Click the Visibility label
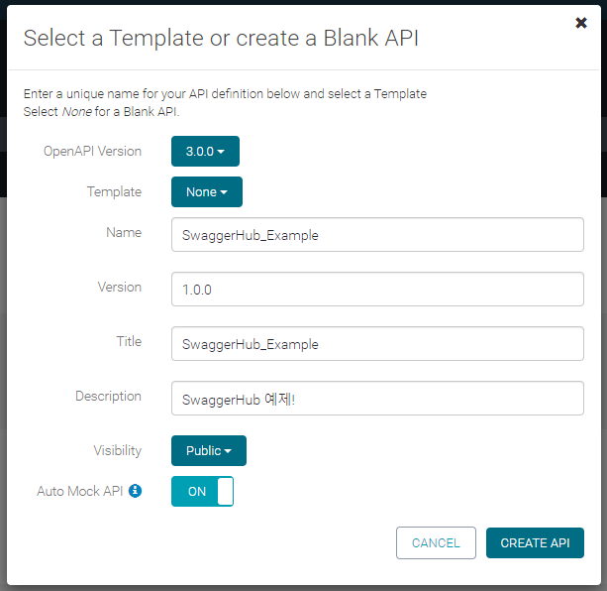 (118, 451)
